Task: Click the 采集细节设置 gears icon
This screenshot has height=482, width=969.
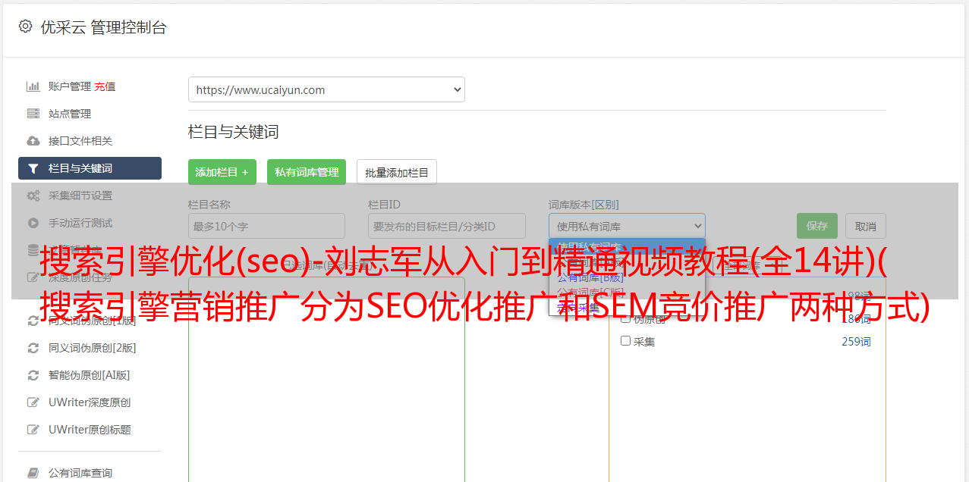Action: (x=33, y=196)
